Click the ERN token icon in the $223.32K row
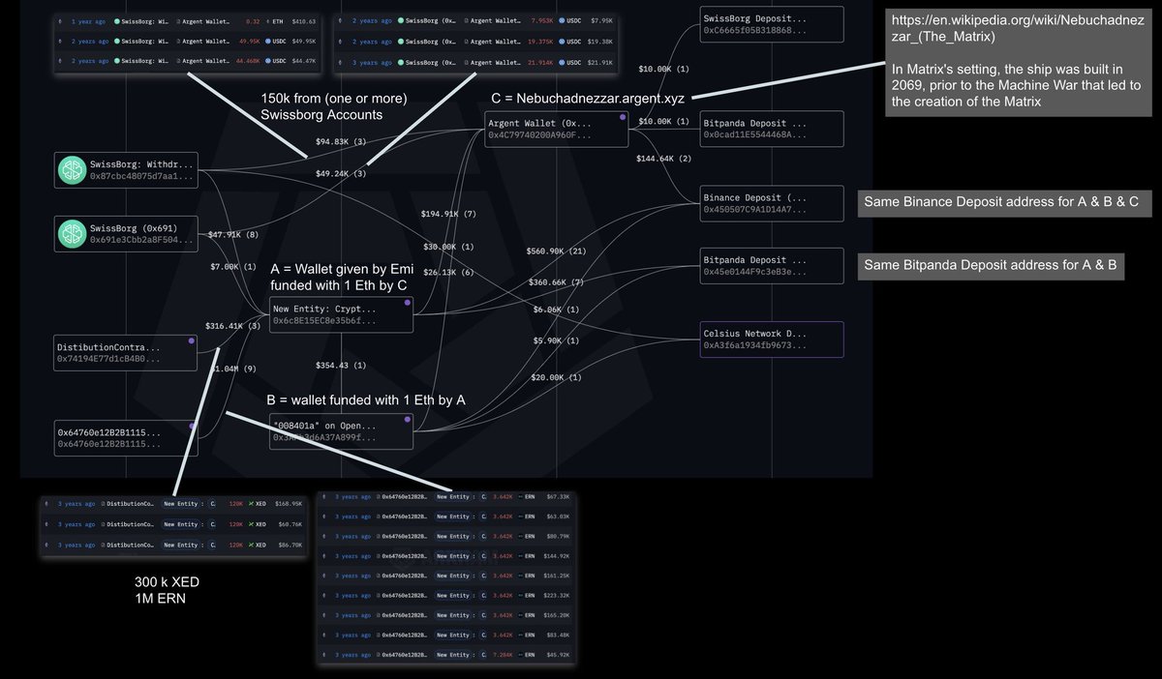1162x679 pixels. click(x=518, y=596)
